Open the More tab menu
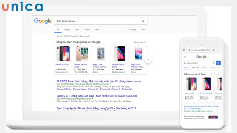This screenshot has width=237, height=133. [x=97, y=30]
